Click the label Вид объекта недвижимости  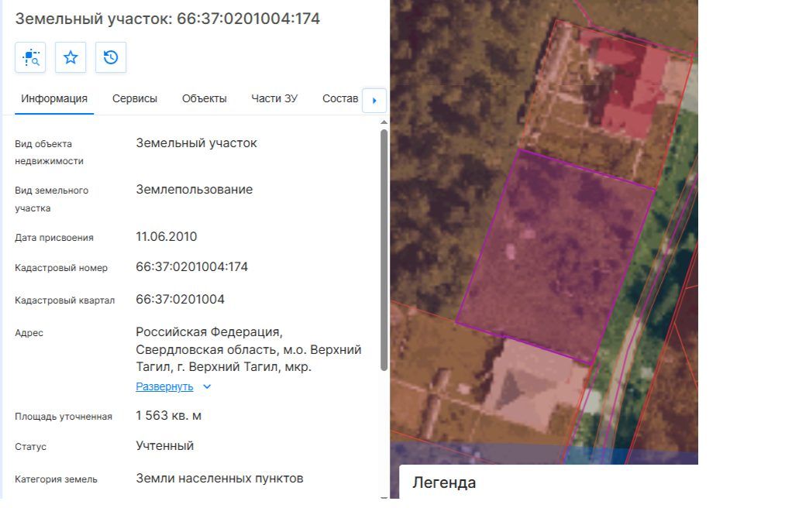click(x=49, y=153)
